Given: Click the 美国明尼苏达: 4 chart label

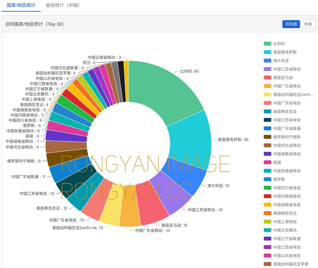Looking at the screenshot, I should tap(34, 105).
